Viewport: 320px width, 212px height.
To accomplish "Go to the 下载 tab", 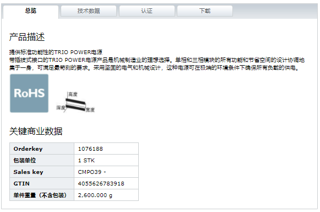I will coord(205,11).
